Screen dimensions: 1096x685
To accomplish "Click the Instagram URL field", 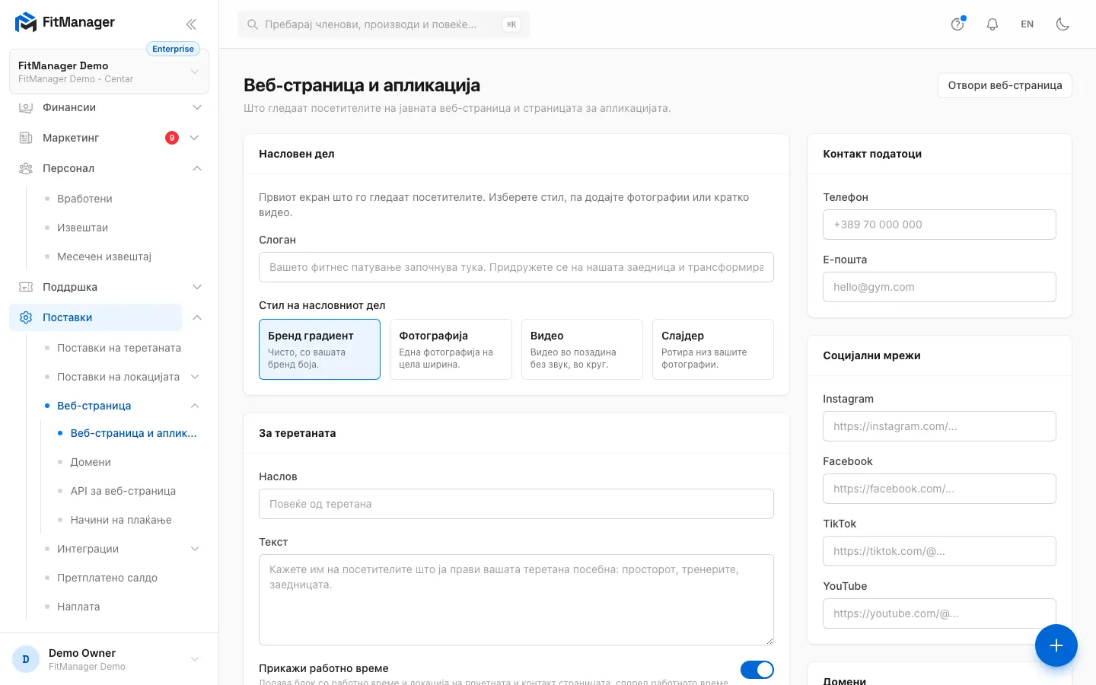I will click(x=939, y=426).
